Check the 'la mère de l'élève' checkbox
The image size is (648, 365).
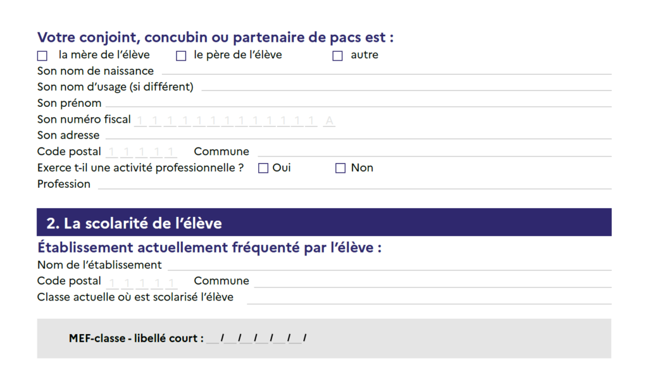[42, 56]
